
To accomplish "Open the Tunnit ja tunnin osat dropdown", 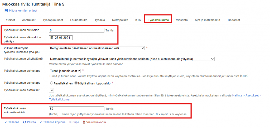I will click(65, 71).
